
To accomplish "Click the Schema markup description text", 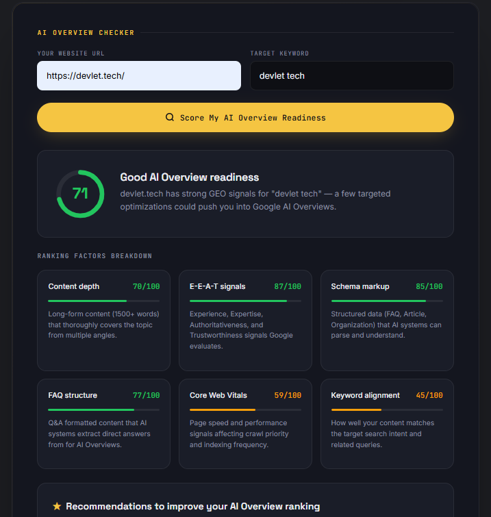I will click(386, 325).
